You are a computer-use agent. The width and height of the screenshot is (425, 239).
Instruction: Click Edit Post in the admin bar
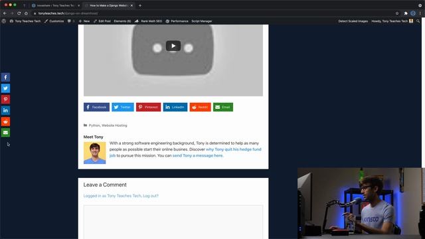[102, 21]
